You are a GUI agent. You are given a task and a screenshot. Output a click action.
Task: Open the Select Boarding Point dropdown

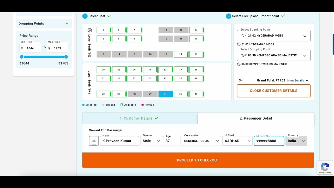click(x=274, y=36)
